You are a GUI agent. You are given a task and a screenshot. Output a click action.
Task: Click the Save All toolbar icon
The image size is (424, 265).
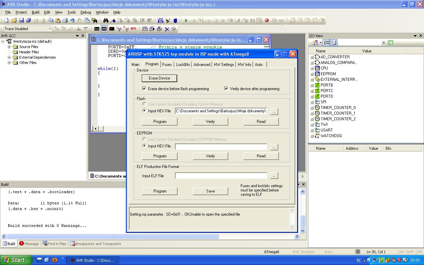pyautogui.click(x=28, y=20)
